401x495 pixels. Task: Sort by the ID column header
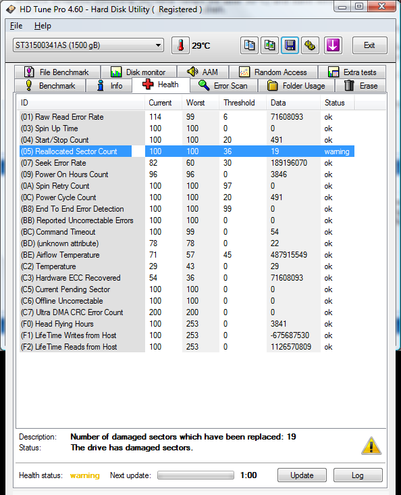[80, 103]
